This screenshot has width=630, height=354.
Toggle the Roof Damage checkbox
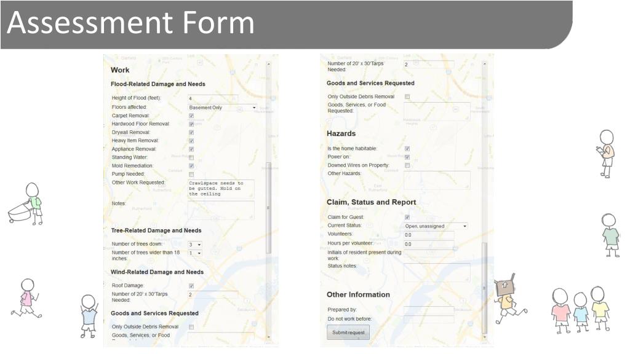click(x=191, y=286)
